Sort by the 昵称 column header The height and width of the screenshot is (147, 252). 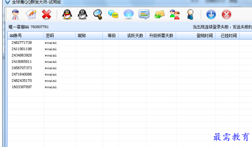coord(89,36)
